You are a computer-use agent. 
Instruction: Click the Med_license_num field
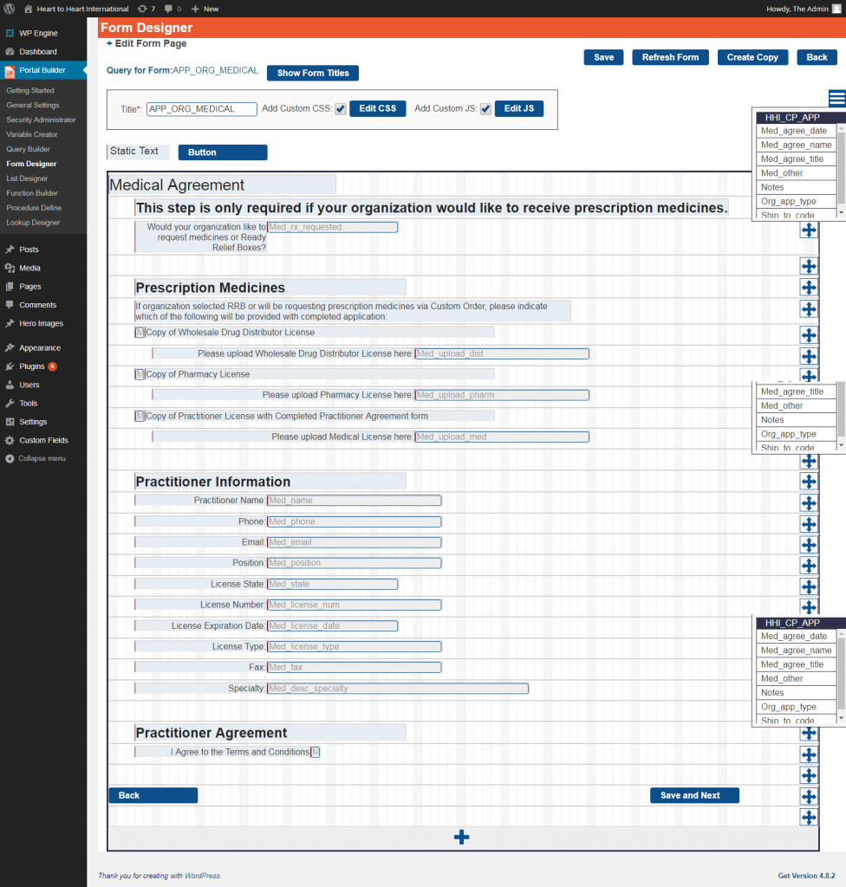[355, 605]
